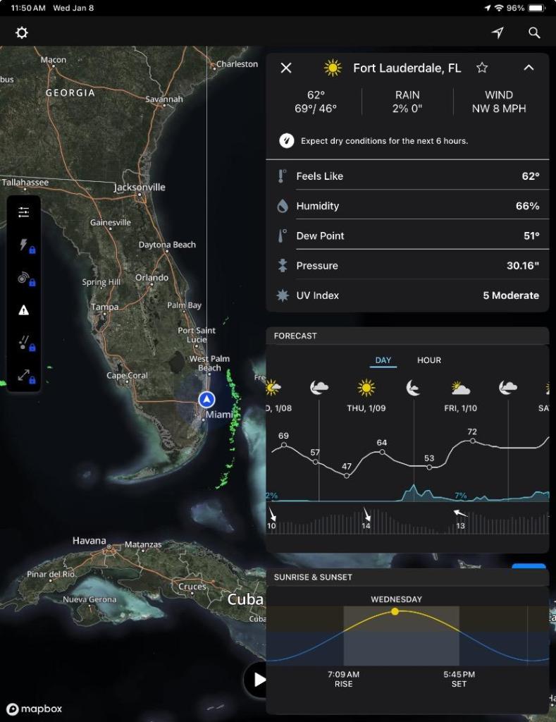Tap the sun position marker on curve
The width and height of the screenshot is (556, 722).
[395, 611]
